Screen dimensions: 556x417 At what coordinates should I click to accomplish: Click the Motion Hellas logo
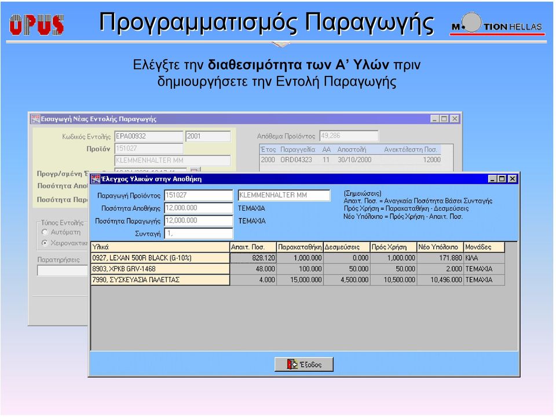coord(497,24)
